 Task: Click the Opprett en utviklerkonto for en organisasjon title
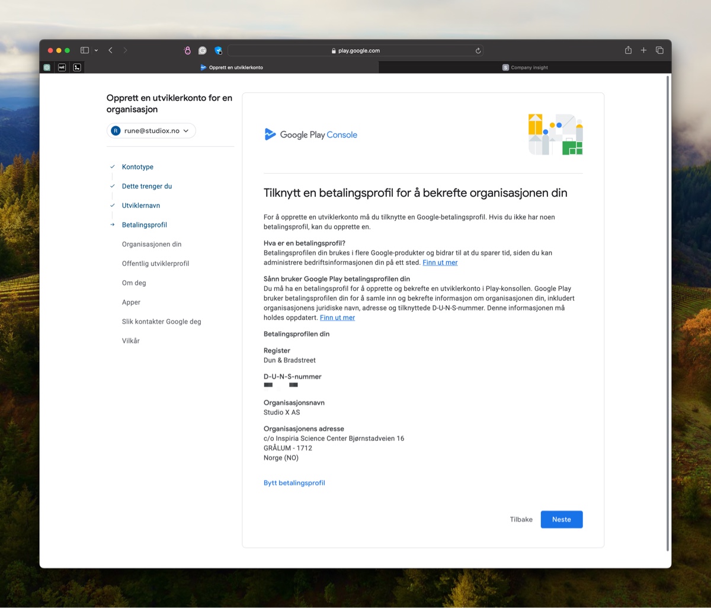pyautogui.click(x=169, y=104)
